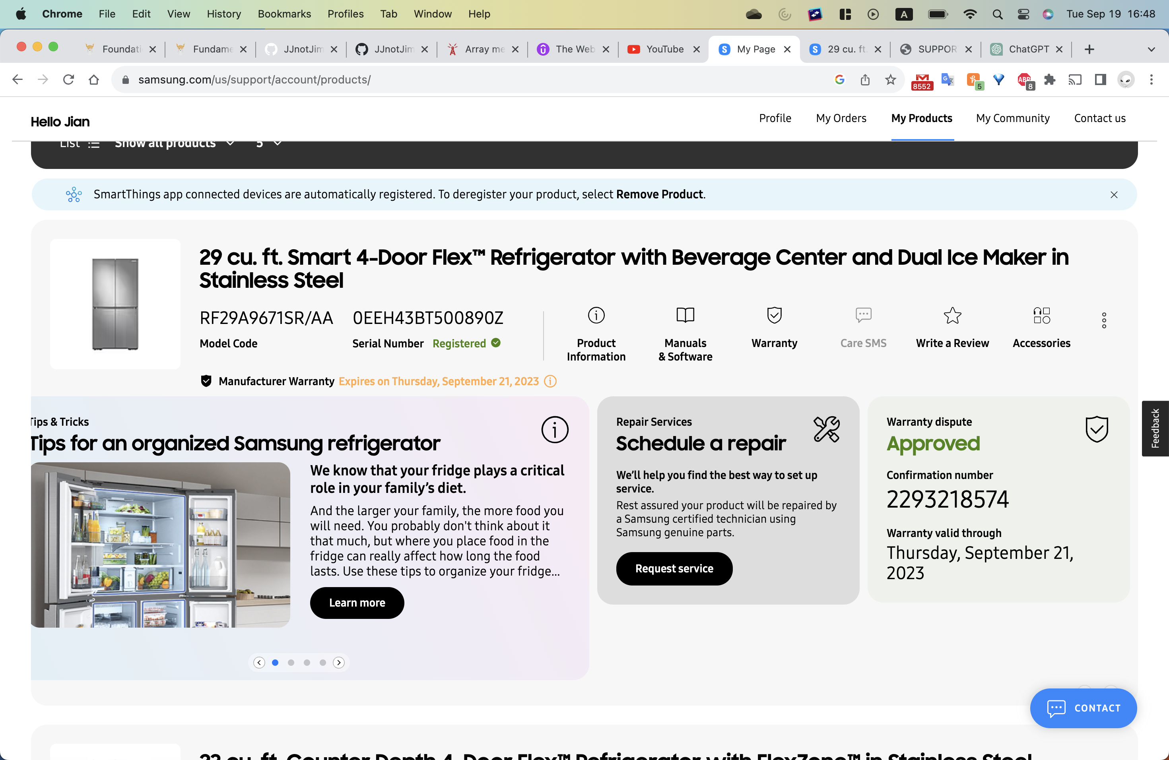This screenshot has height=760, width=1169.
Task: Click the Warranty shield icon
Action: (774, 315)
